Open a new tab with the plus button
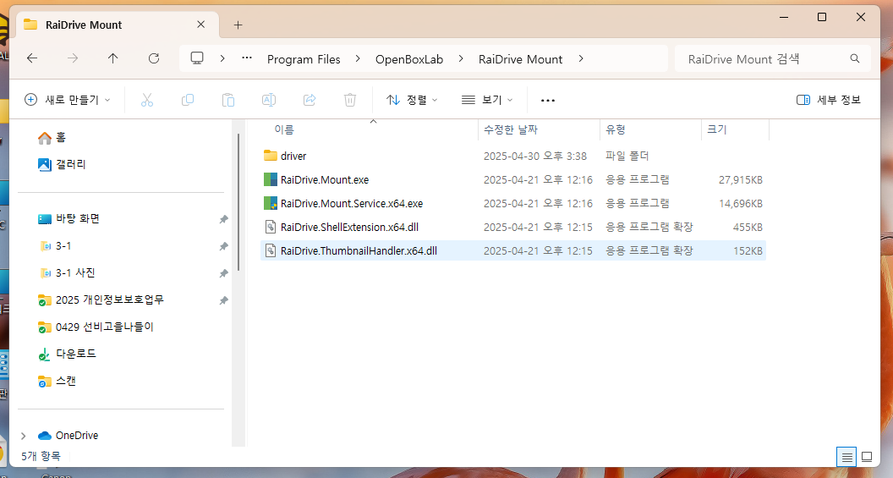The height and width of the screenshot is (478, 893). (238, 25)
